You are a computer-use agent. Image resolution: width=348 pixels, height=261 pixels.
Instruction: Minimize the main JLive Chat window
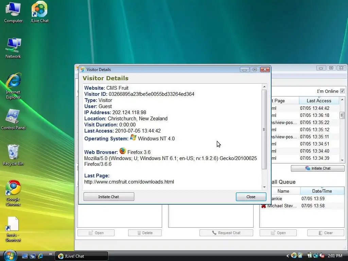pyautogui.click(x=321, y=68)
